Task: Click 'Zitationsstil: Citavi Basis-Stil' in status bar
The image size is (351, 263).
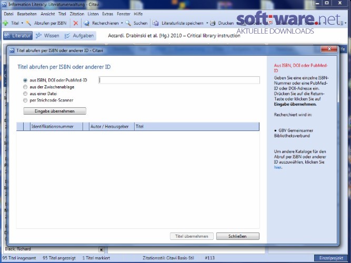Action: 168,258
